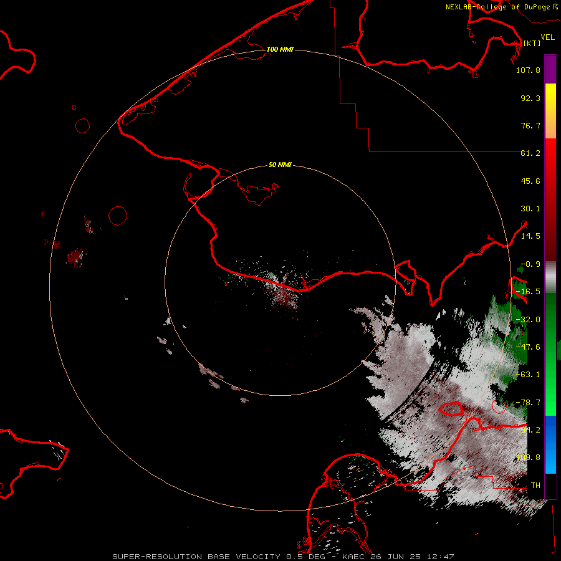Select the 14.5 velocity scale value

click(530, 236)
